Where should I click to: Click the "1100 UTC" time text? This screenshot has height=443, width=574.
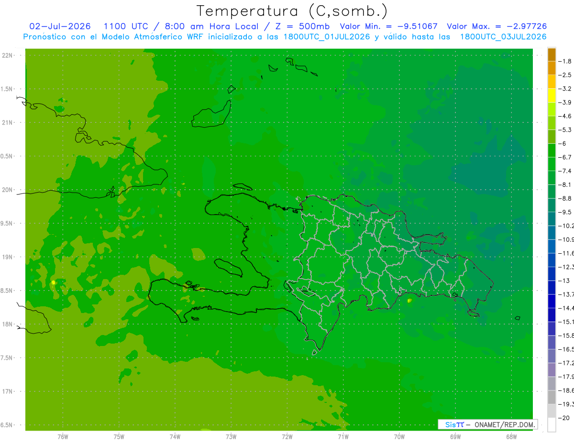click(126, 26)
